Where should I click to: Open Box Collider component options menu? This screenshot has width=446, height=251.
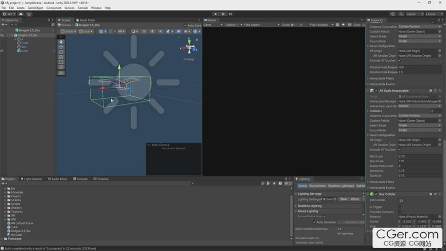(440, 194)
